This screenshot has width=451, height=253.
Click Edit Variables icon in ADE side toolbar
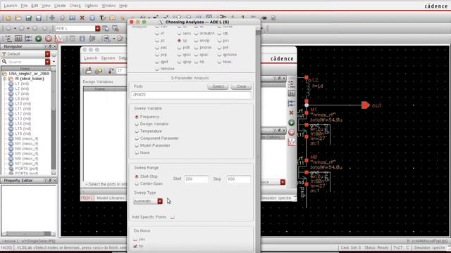coord(291,93)
